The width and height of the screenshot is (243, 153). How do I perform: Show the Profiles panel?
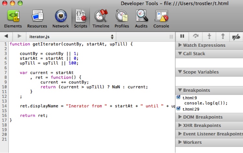122,19
